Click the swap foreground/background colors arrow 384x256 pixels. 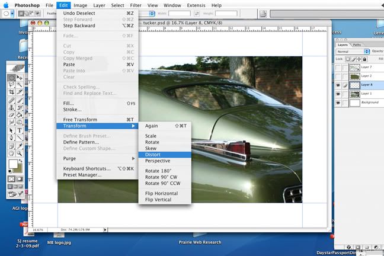[x=21, y=161]
